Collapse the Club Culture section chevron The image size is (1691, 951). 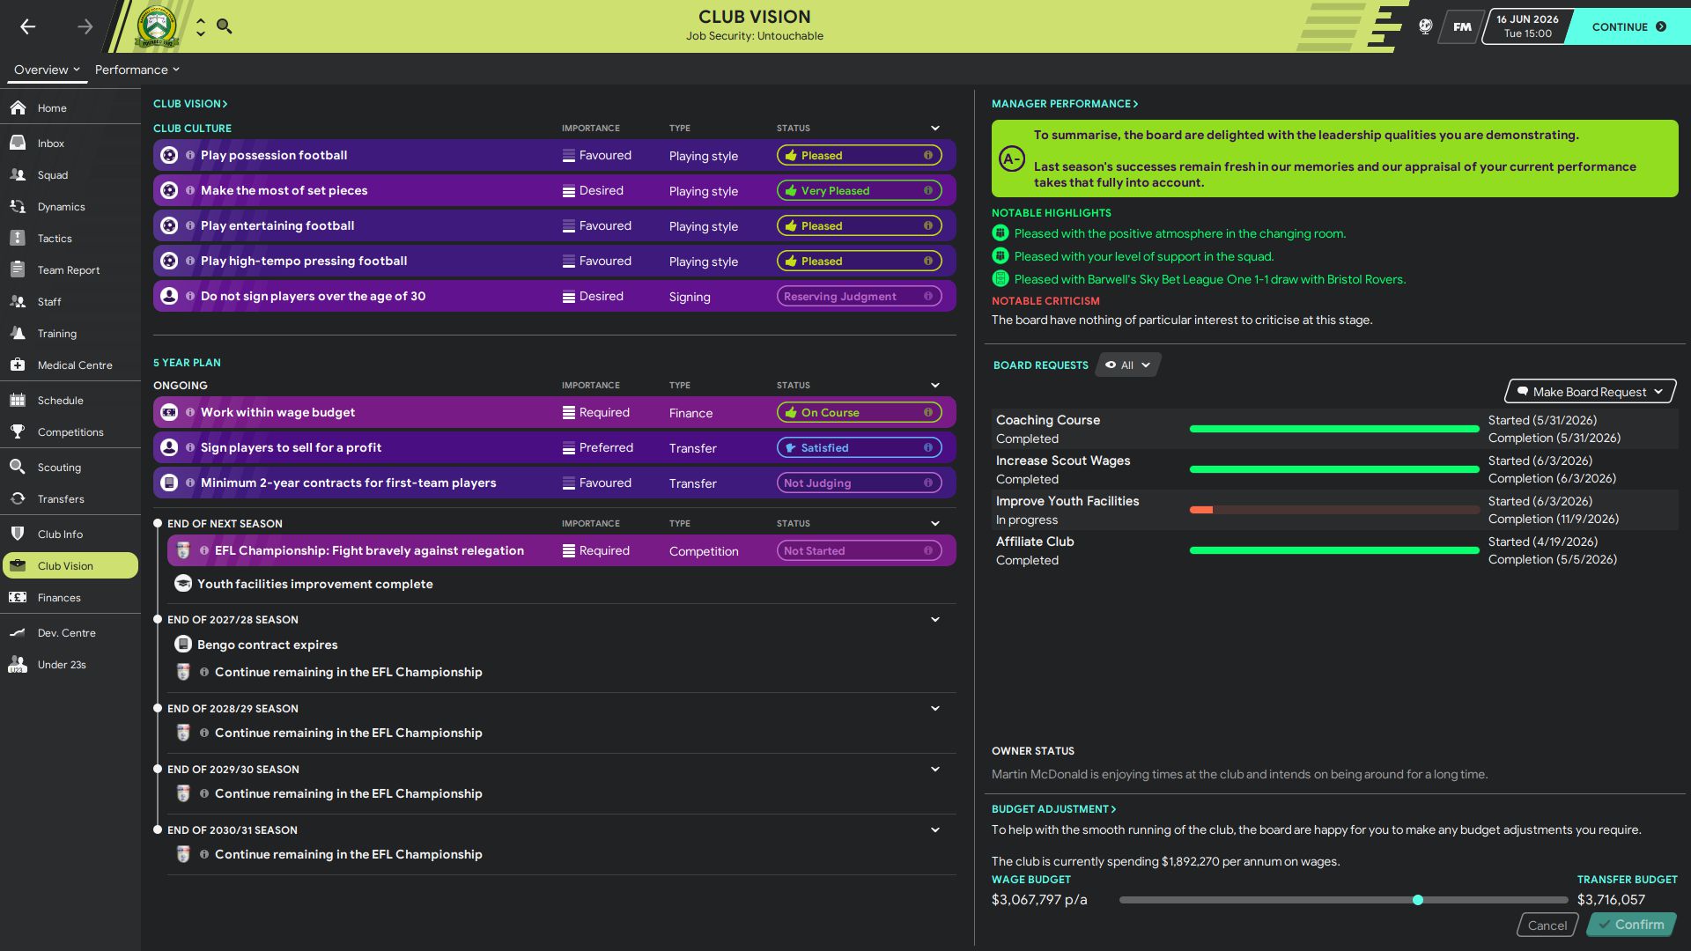(935, 128)
